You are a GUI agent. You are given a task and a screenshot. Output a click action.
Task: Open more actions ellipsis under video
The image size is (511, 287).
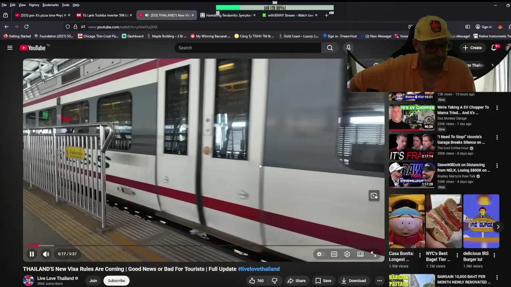pos(380,281)
